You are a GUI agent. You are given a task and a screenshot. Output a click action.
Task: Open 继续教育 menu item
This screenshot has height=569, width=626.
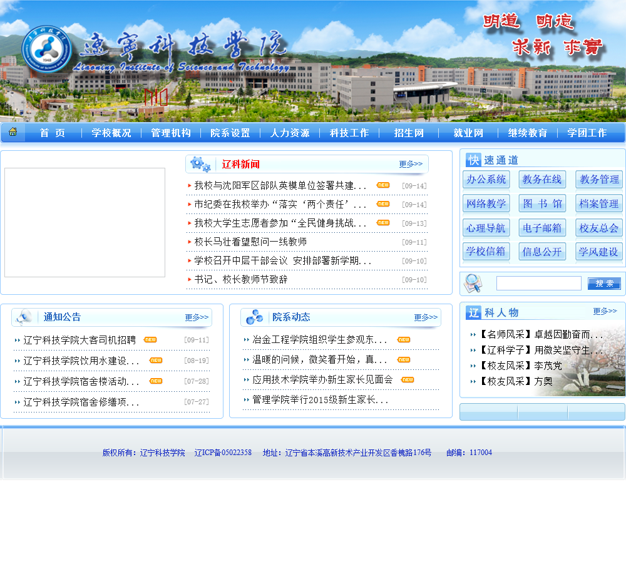[x=528, y=133]
